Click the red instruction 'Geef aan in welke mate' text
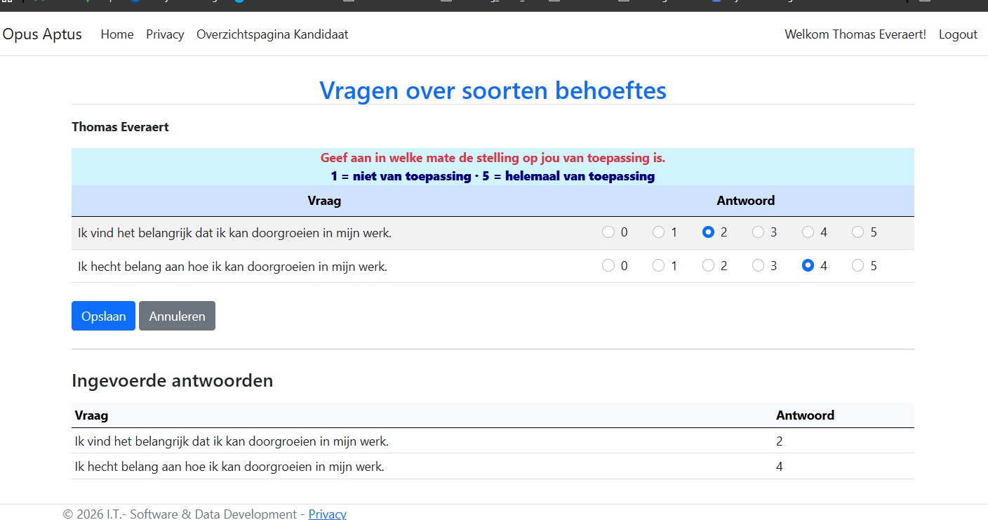 pos(493,157)
